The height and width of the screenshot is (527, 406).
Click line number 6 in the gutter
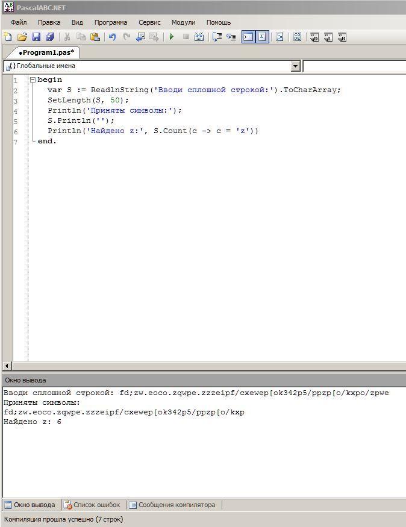click(x=16, y=132)
